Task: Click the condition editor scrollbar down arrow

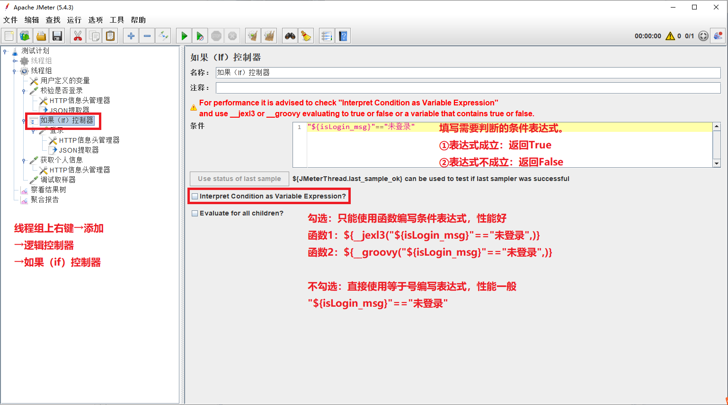Action: point(717,164)
